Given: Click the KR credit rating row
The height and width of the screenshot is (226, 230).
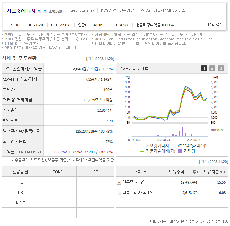Looking at the screenshot, I should pos(58,193).
